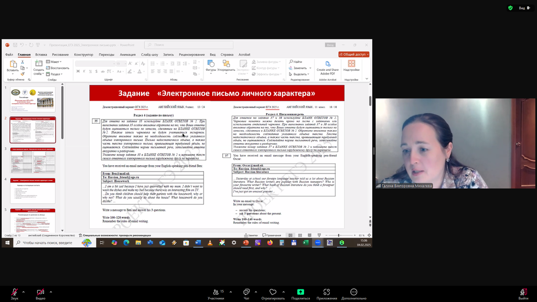Open Отреагировать reactions
Image resolution: width=537 pixels, height=302 pixels.
click(x=273, y=294)
